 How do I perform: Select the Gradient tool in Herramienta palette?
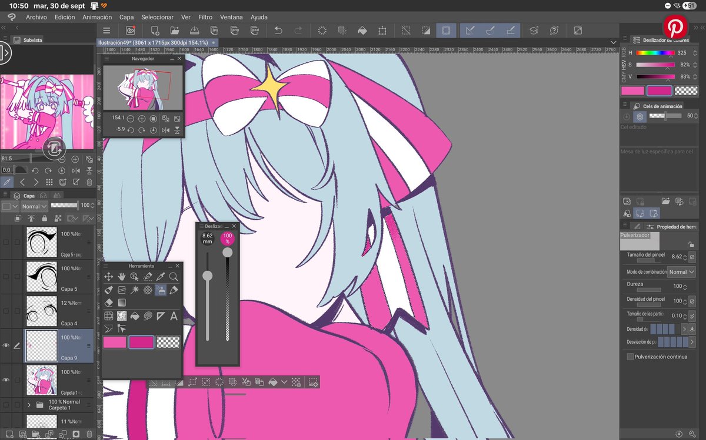point(122,303)
